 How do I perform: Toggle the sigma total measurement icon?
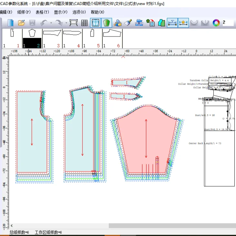click(x=172, y=23)
